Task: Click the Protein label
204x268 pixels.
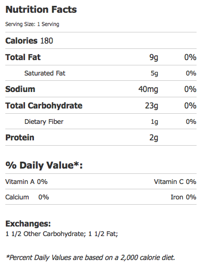Action: 20,138
